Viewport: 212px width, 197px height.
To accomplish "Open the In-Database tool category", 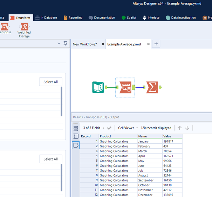I will tap(46, 18).
